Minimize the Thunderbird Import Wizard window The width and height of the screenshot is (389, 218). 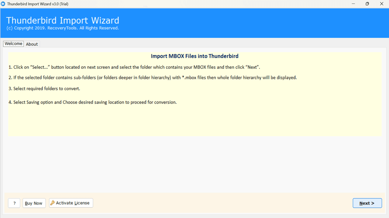pos(353,4)
